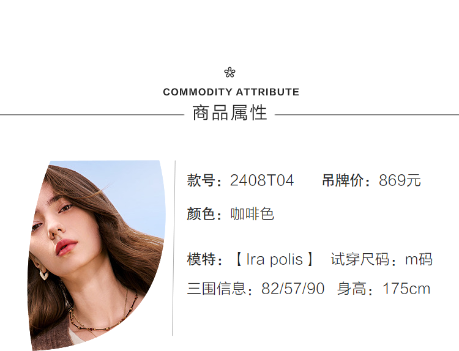
Task: Click the COMMODITY ATTRIBUTE heading text
Action: click(x=231, y=92)
